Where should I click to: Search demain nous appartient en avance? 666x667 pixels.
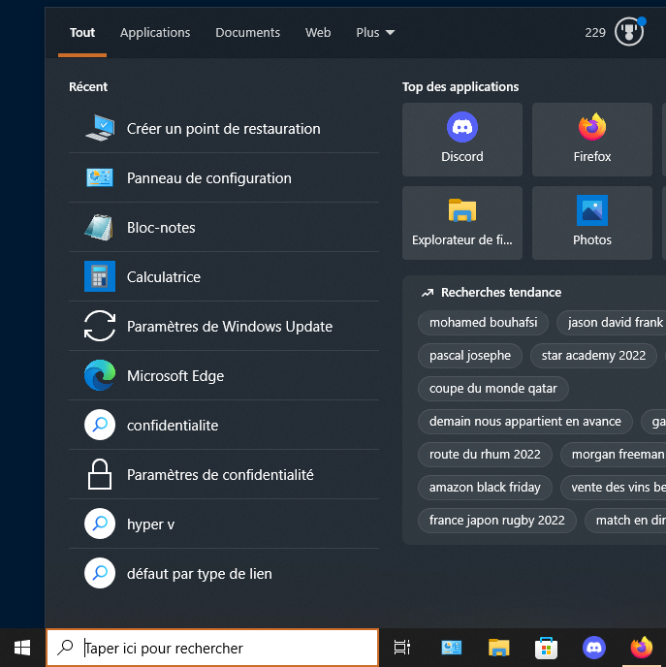(525, 421)
